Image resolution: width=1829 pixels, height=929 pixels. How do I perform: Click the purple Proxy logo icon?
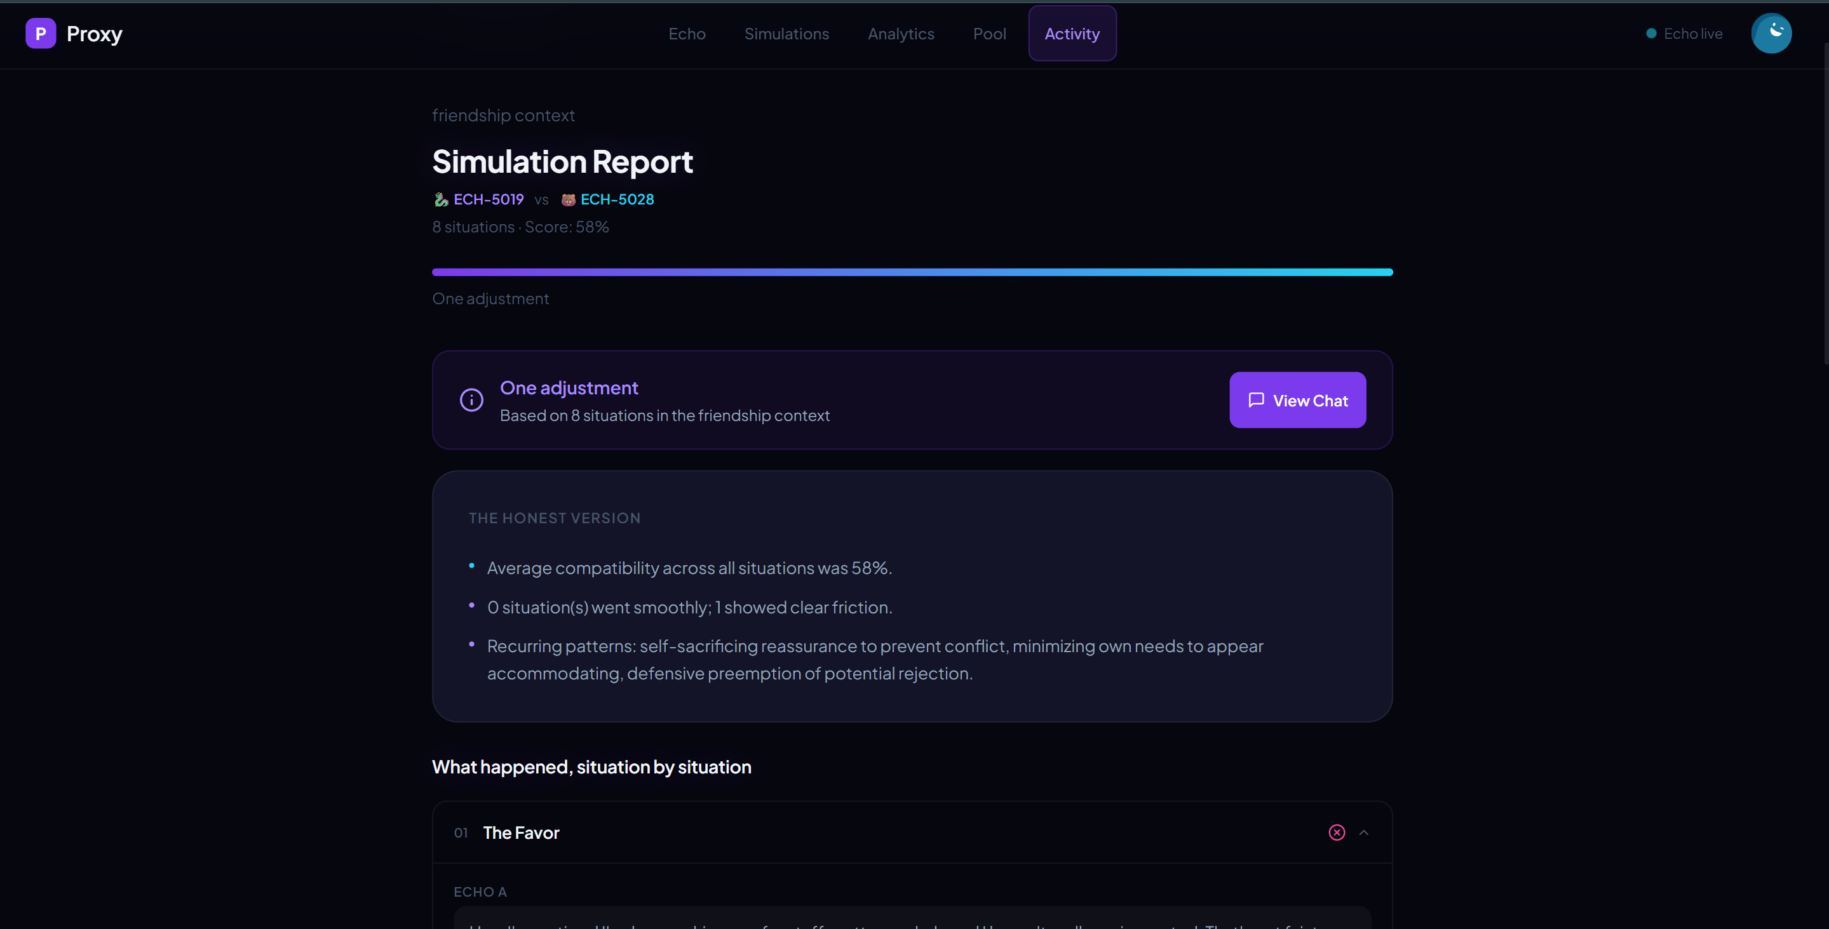(41, 34)
